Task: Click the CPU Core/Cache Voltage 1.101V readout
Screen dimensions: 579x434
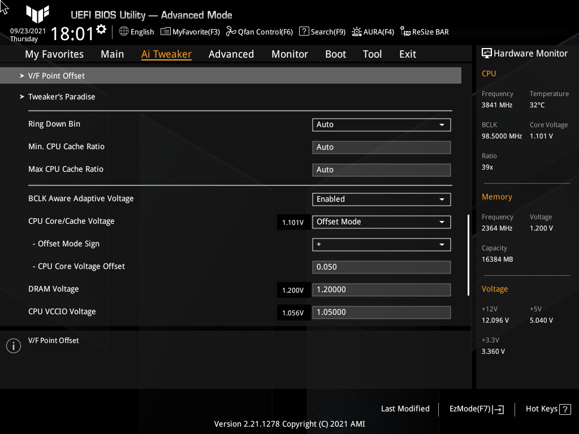Action: tap(293, 223)
